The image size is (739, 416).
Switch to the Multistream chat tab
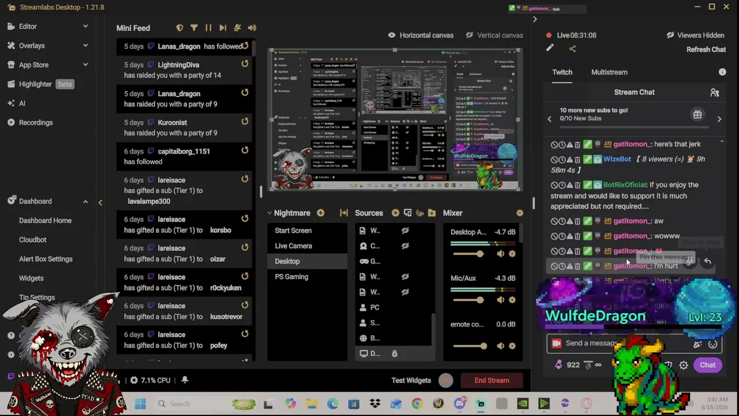609,72
